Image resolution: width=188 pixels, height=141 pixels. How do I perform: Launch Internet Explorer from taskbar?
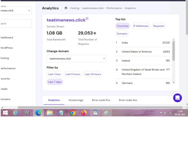click(16, 113)
